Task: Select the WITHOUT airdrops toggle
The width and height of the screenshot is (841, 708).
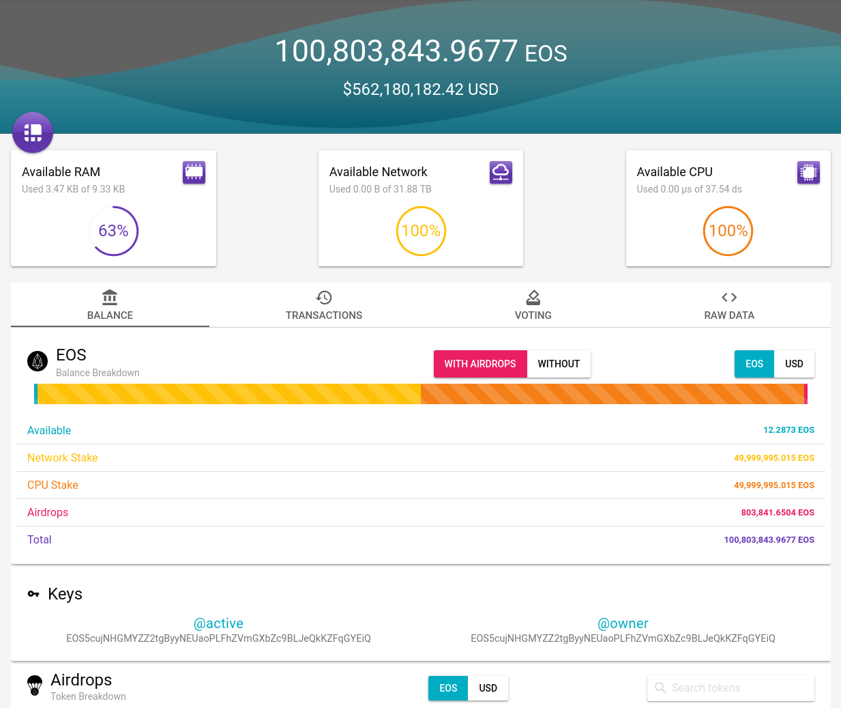Action: click(559, 364)
